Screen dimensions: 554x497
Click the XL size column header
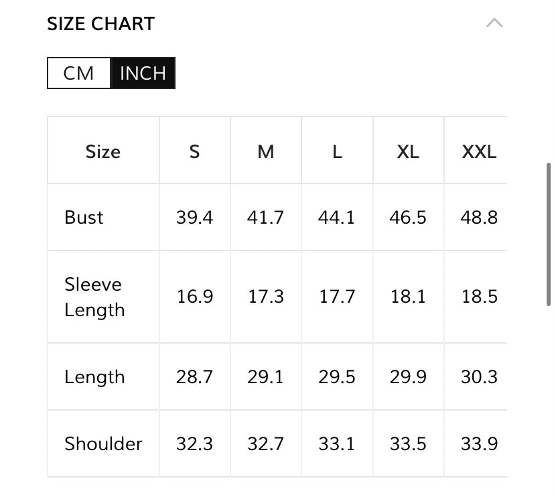point(408,151)
